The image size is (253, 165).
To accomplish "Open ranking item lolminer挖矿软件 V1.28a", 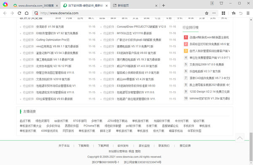I will [x=210, y=98].
